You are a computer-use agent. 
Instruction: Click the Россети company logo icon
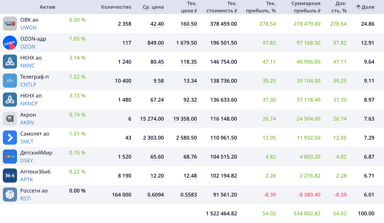[x=10, y=195]
